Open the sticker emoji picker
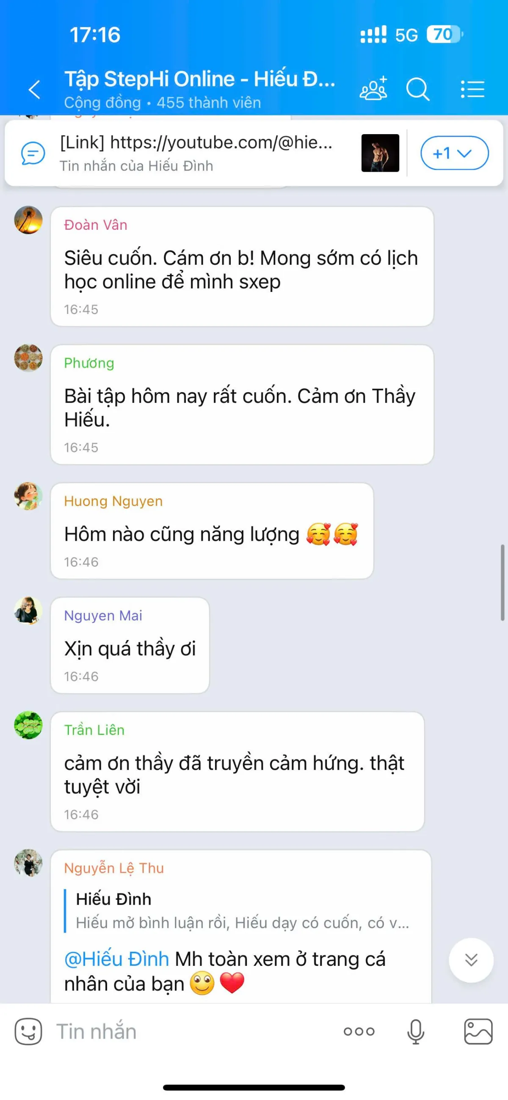Image resolution: width=508 pixels, height=1100 pixels. tap(28, 1032)
